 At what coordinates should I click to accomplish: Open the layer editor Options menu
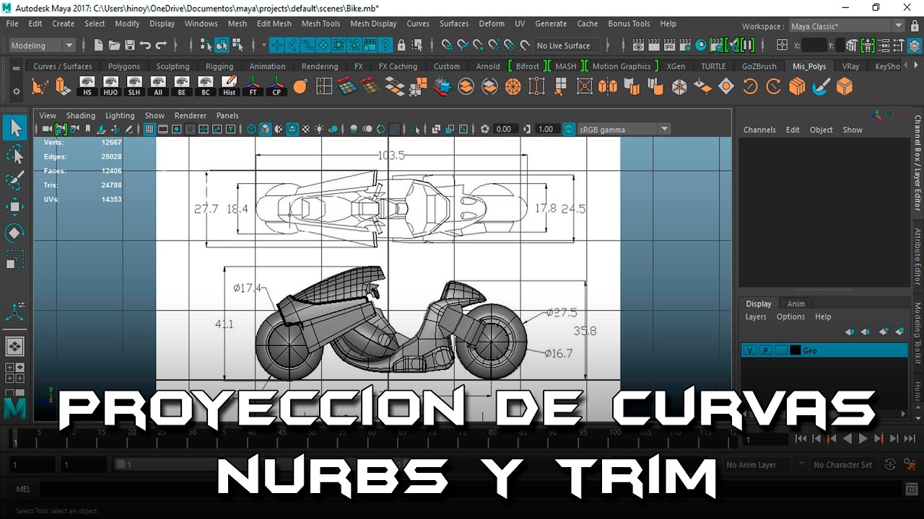pos(790,316)
